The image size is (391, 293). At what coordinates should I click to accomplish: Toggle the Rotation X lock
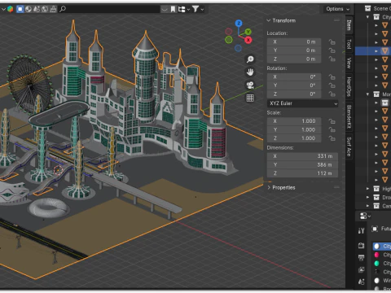coord(332,77)
